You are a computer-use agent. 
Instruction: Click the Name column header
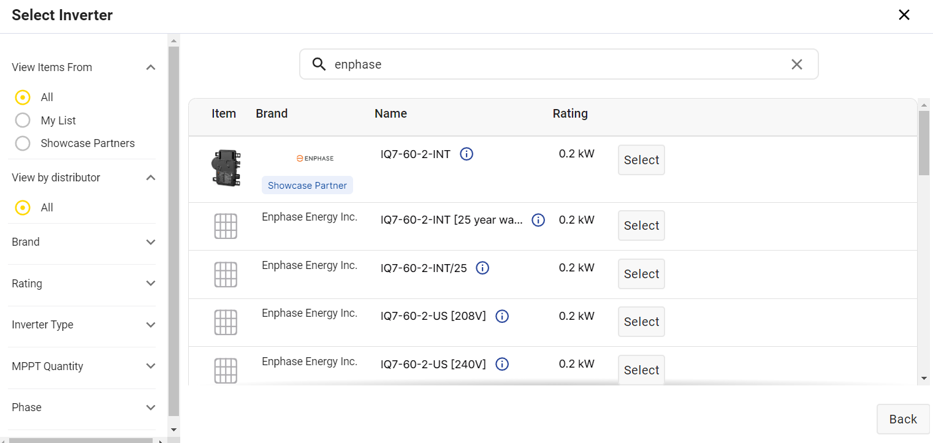[390, 113]
